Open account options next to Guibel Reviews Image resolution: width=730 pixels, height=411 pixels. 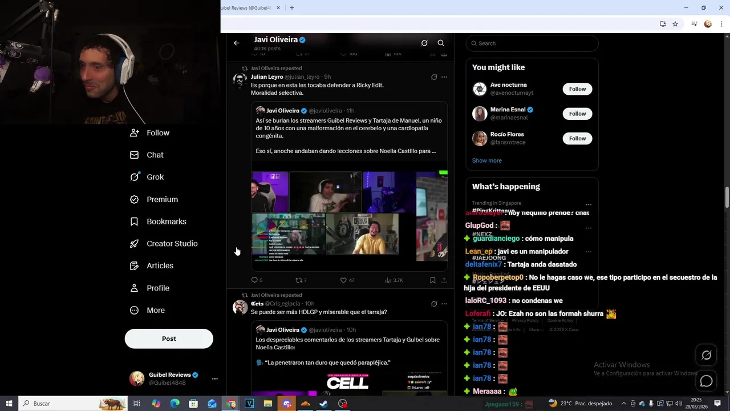click(x=215, y=378)
